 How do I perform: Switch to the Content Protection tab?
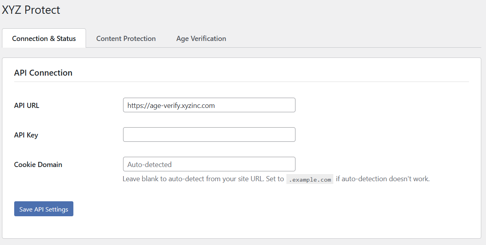pos(126,38)
